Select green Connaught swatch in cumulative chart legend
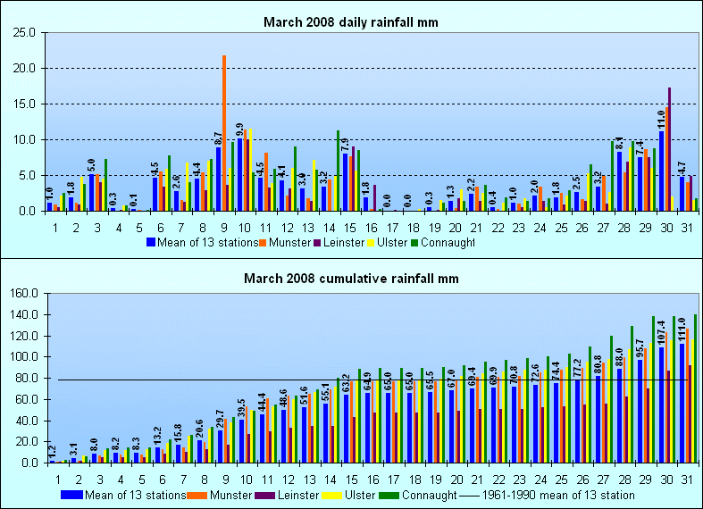 point(389,495)
